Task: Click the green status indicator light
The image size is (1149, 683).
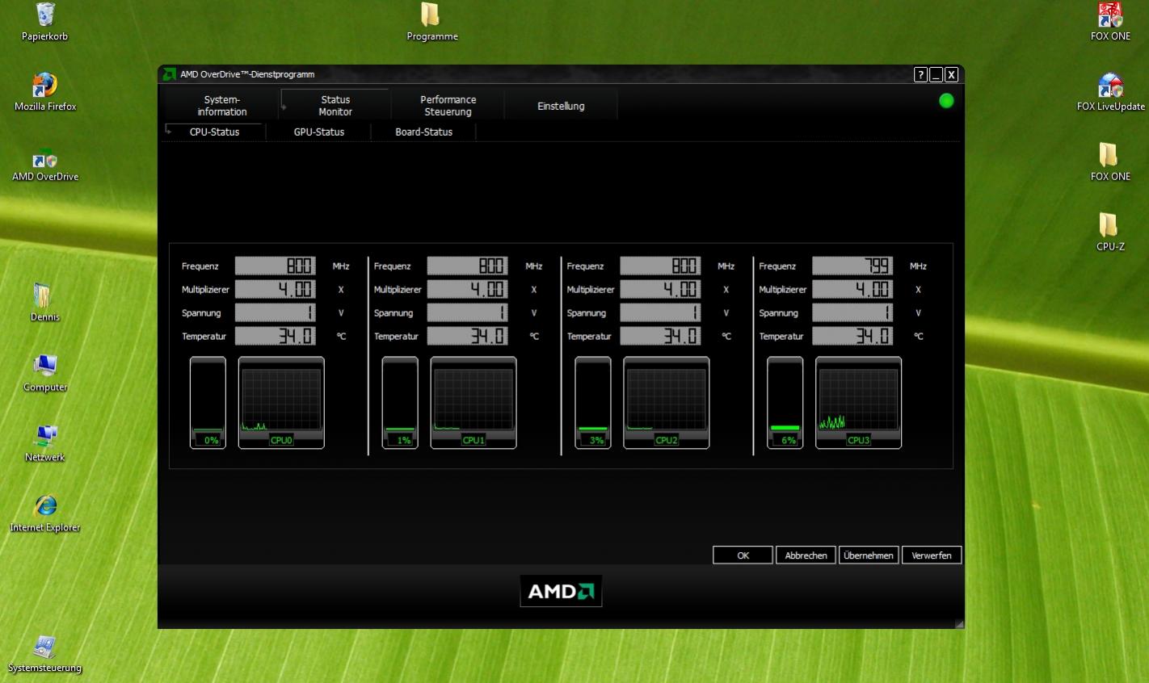Action: pos(946,101)
